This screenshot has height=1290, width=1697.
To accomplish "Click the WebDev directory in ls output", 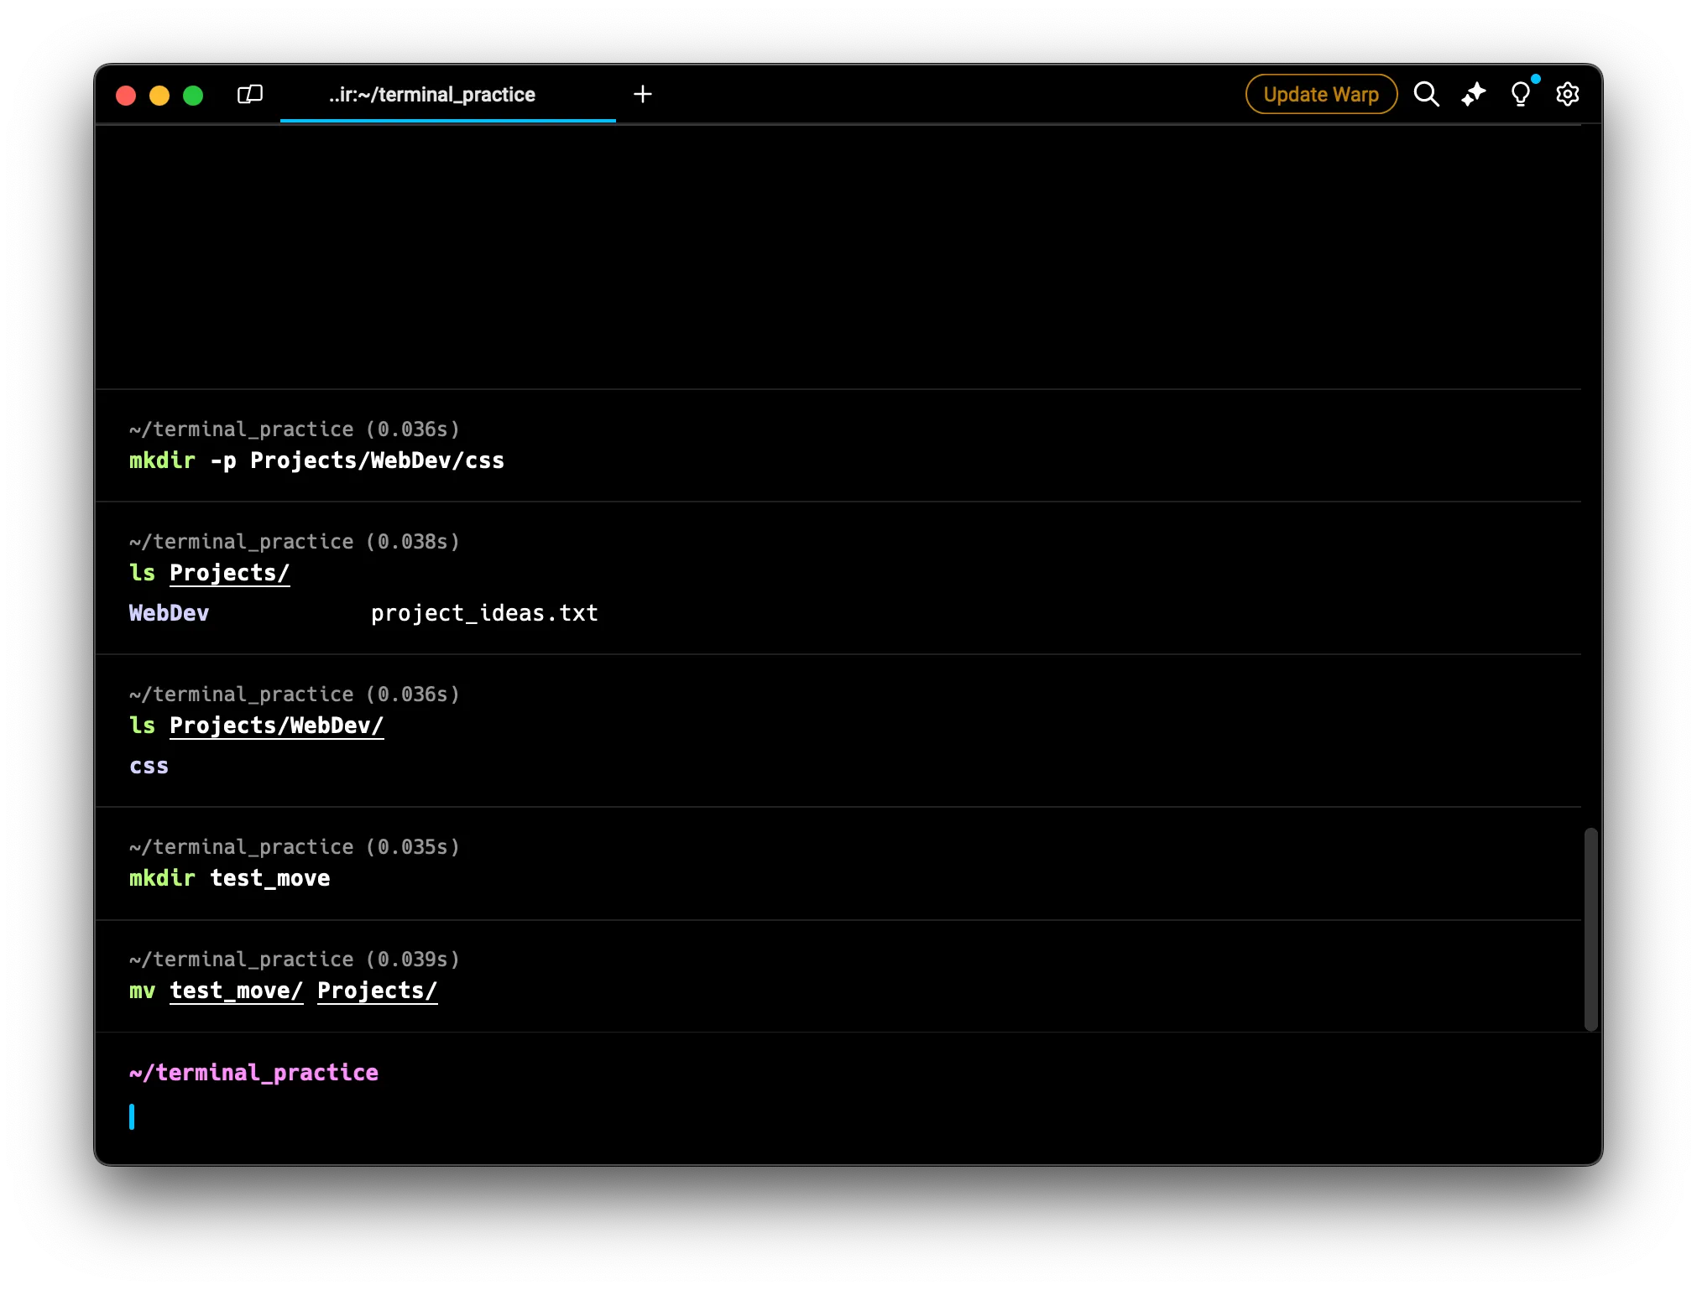I will [x=169, y=613].
